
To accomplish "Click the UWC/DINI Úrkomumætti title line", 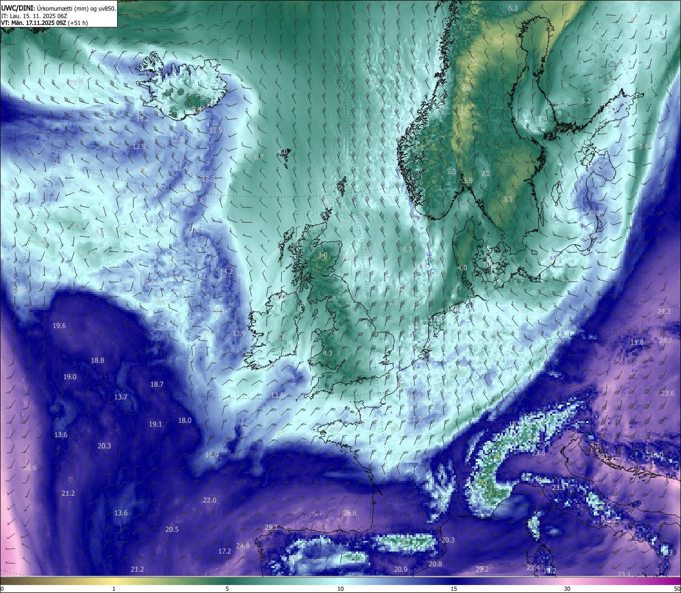I will coord(58,8).
